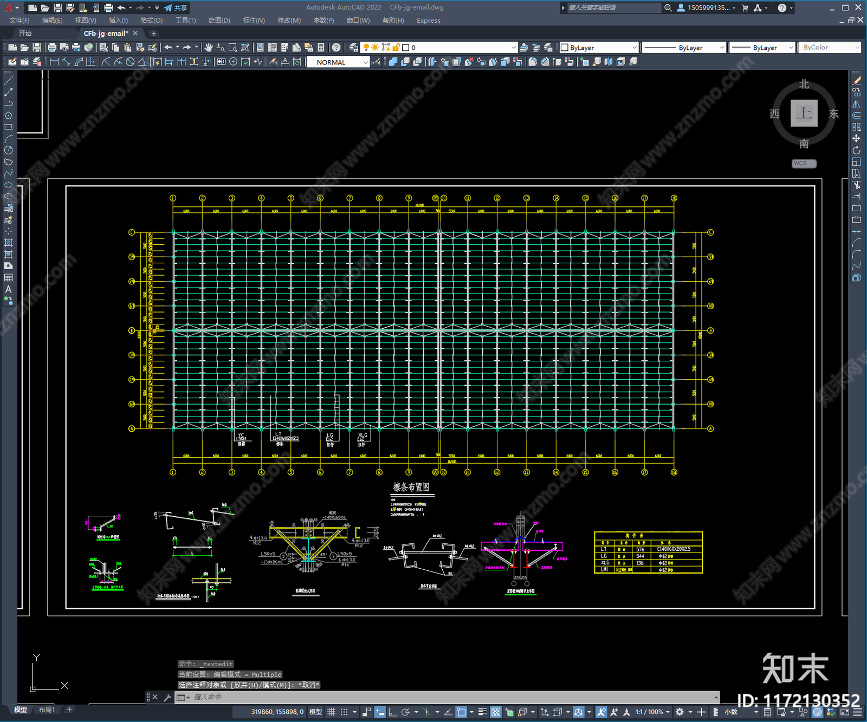Open the 编辑(E) menu
Screen dimensions: 867x722
[x=53, y=21]
